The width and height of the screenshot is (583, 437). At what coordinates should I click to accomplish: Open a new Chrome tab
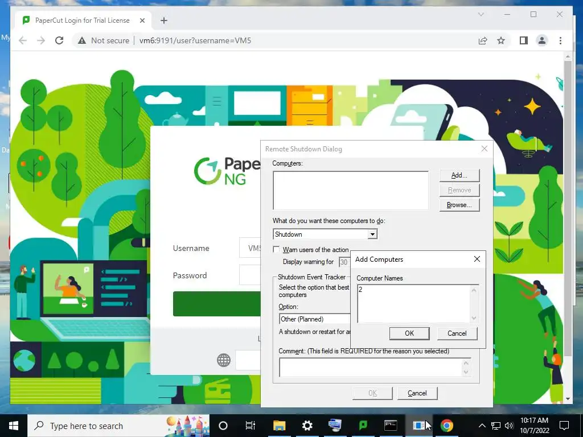164,20
